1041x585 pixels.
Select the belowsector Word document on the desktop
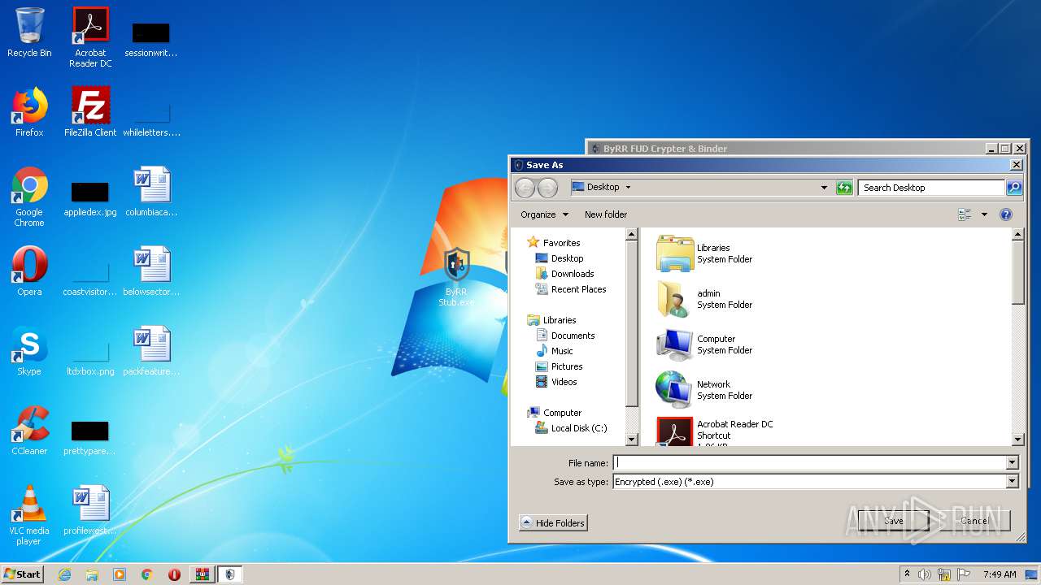(151, 271)
